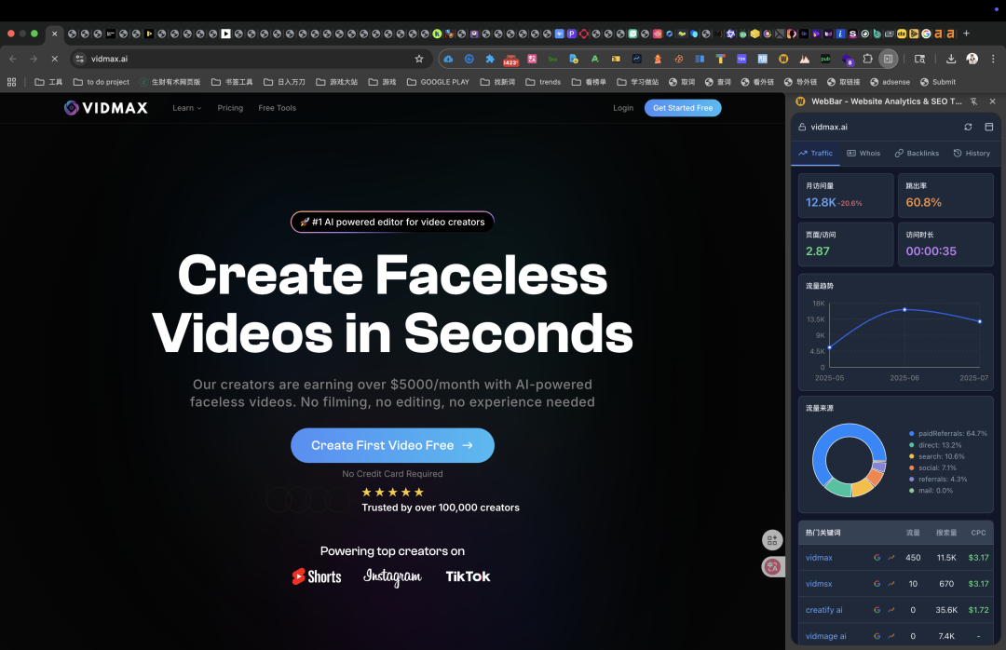
Task: Click the $1.72 CPC value for creatify ai
Action: [978, 610]
